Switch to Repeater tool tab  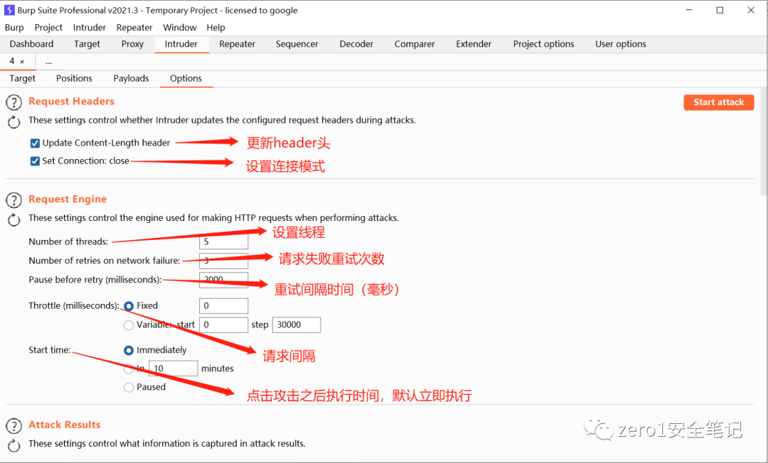(237, 44)
